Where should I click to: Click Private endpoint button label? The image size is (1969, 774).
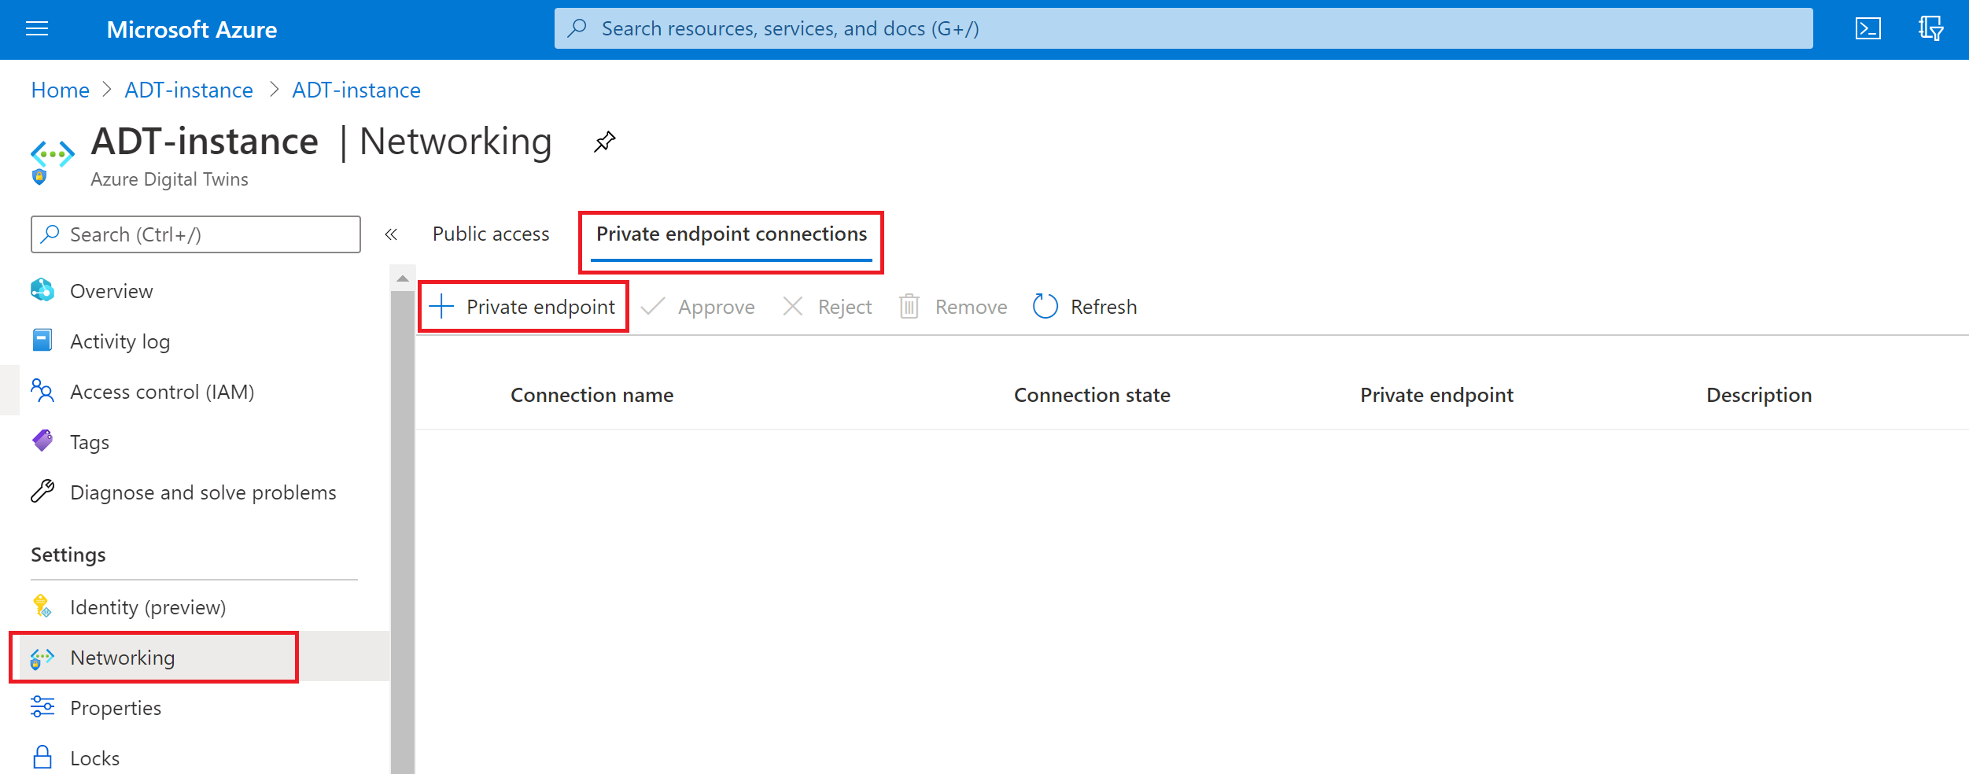pos(540,307)
